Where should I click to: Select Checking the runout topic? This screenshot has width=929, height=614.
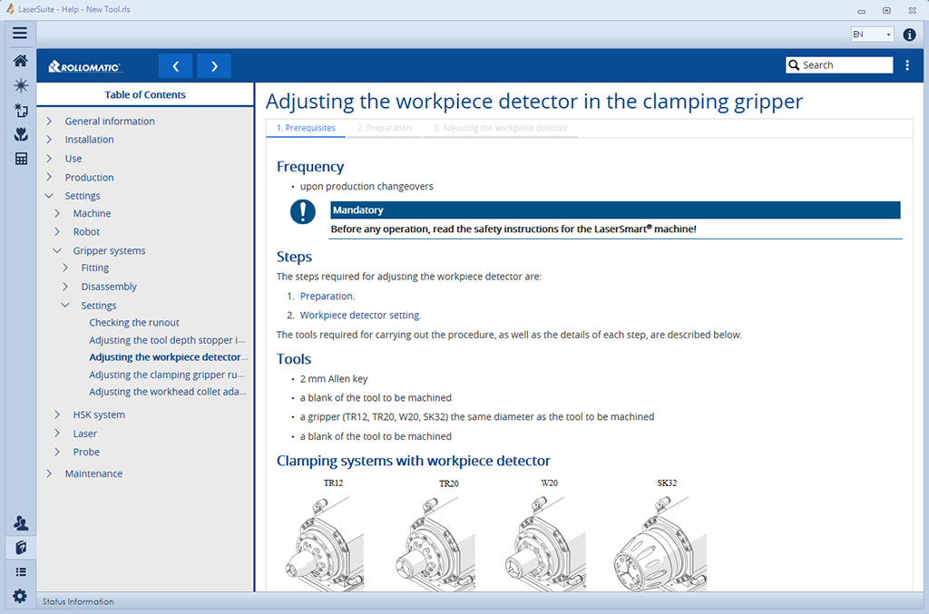click(x=134, y=323)
